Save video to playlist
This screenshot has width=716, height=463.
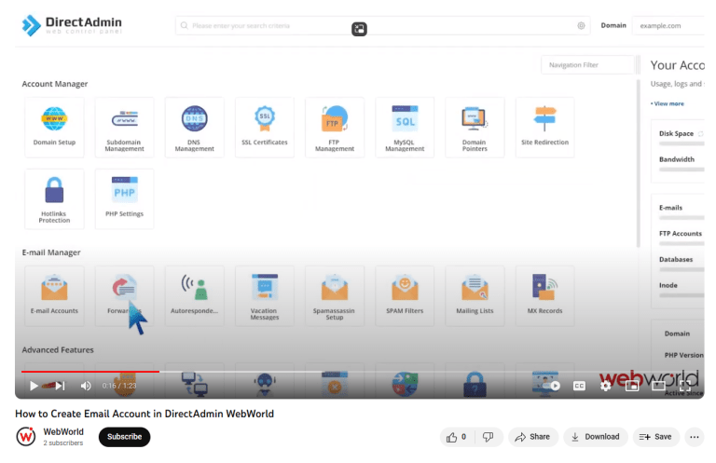(655, 437)
